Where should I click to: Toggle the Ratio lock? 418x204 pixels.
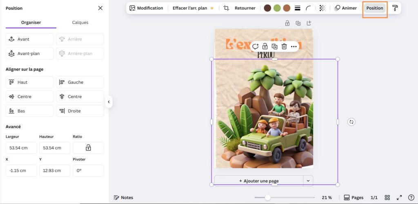tap(88, 148)
